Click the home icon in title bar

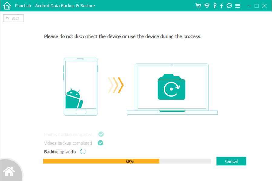click(7, 5)
